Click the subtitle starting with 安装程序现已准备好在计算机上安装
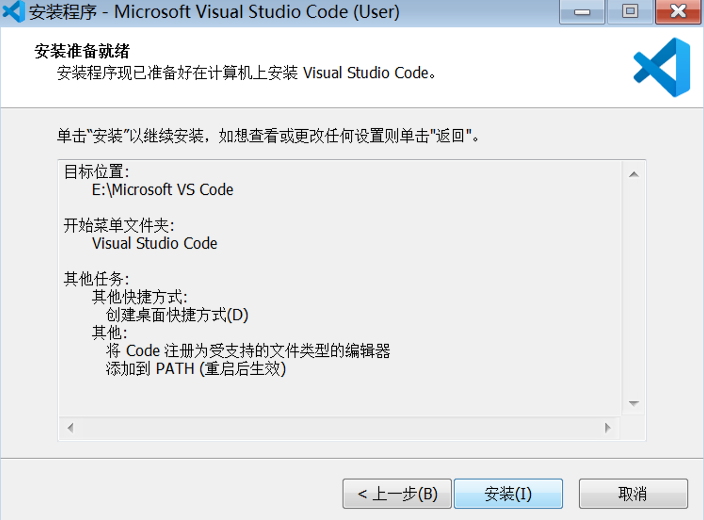 pos(246,73)
